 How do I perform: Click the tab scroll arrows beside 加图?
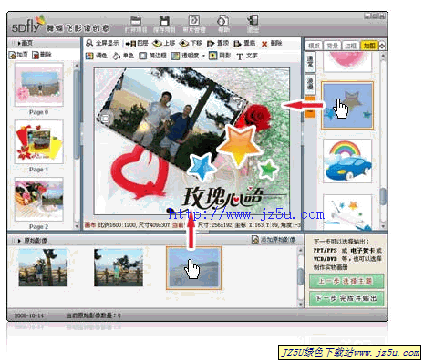382,46
